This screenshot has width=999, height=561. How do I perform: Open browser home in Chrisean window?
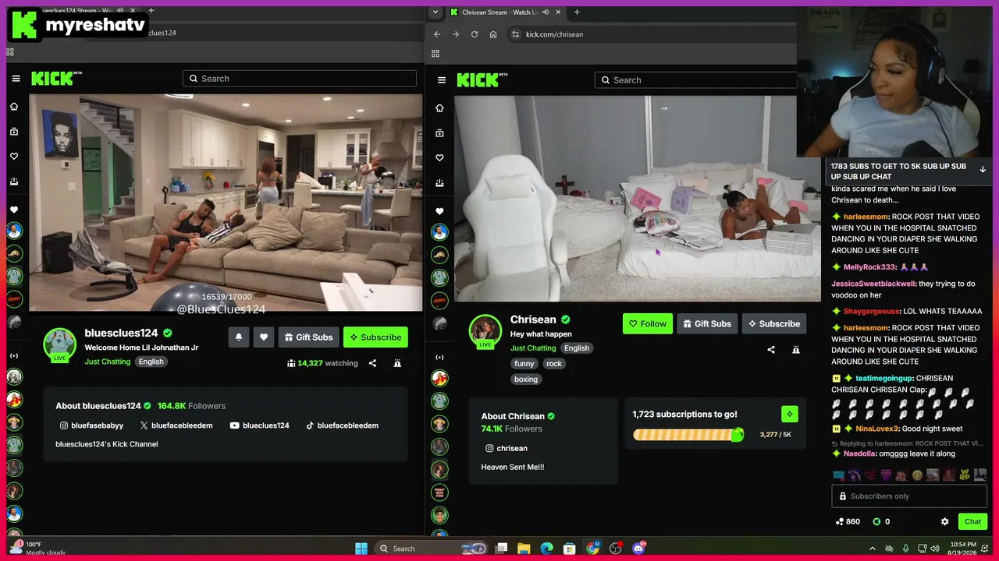(493, 34)
